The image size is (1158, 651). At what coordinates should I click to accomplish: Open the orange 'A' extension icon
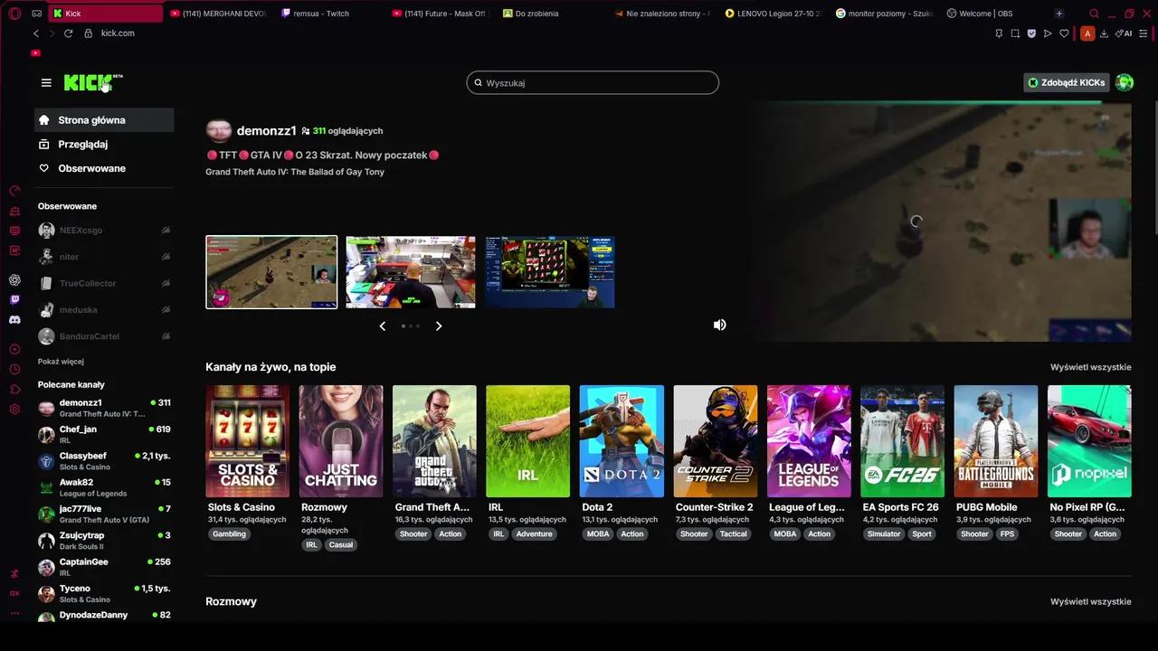1087,33
